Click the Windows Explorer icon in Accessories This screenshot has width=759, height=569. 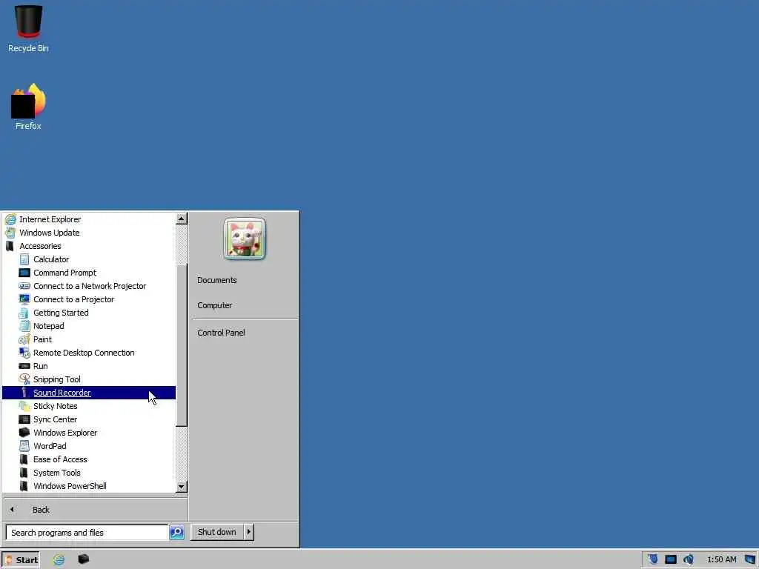tap(24, 433)
